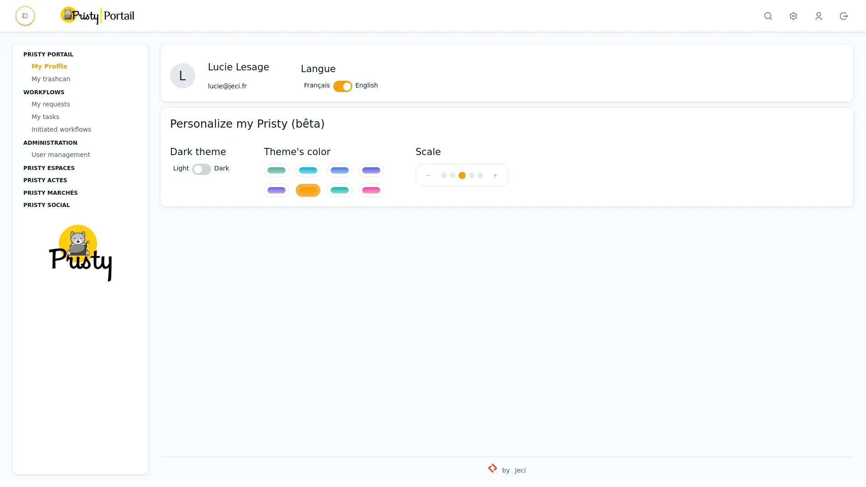This screenshot has height=487, width=866.
Task: Select the fifth (largest) scale dot
Action: point(480,175)
